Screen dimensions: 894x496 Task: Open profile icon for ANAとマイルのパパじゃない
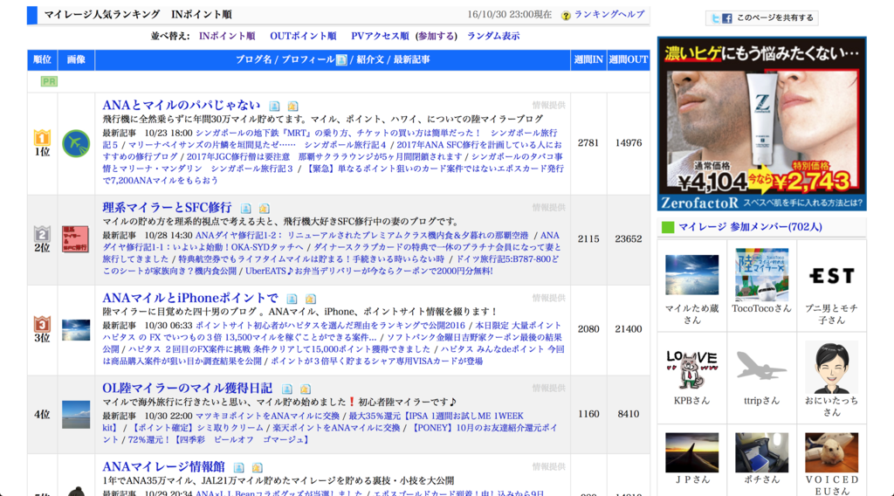tap(274, 106)
